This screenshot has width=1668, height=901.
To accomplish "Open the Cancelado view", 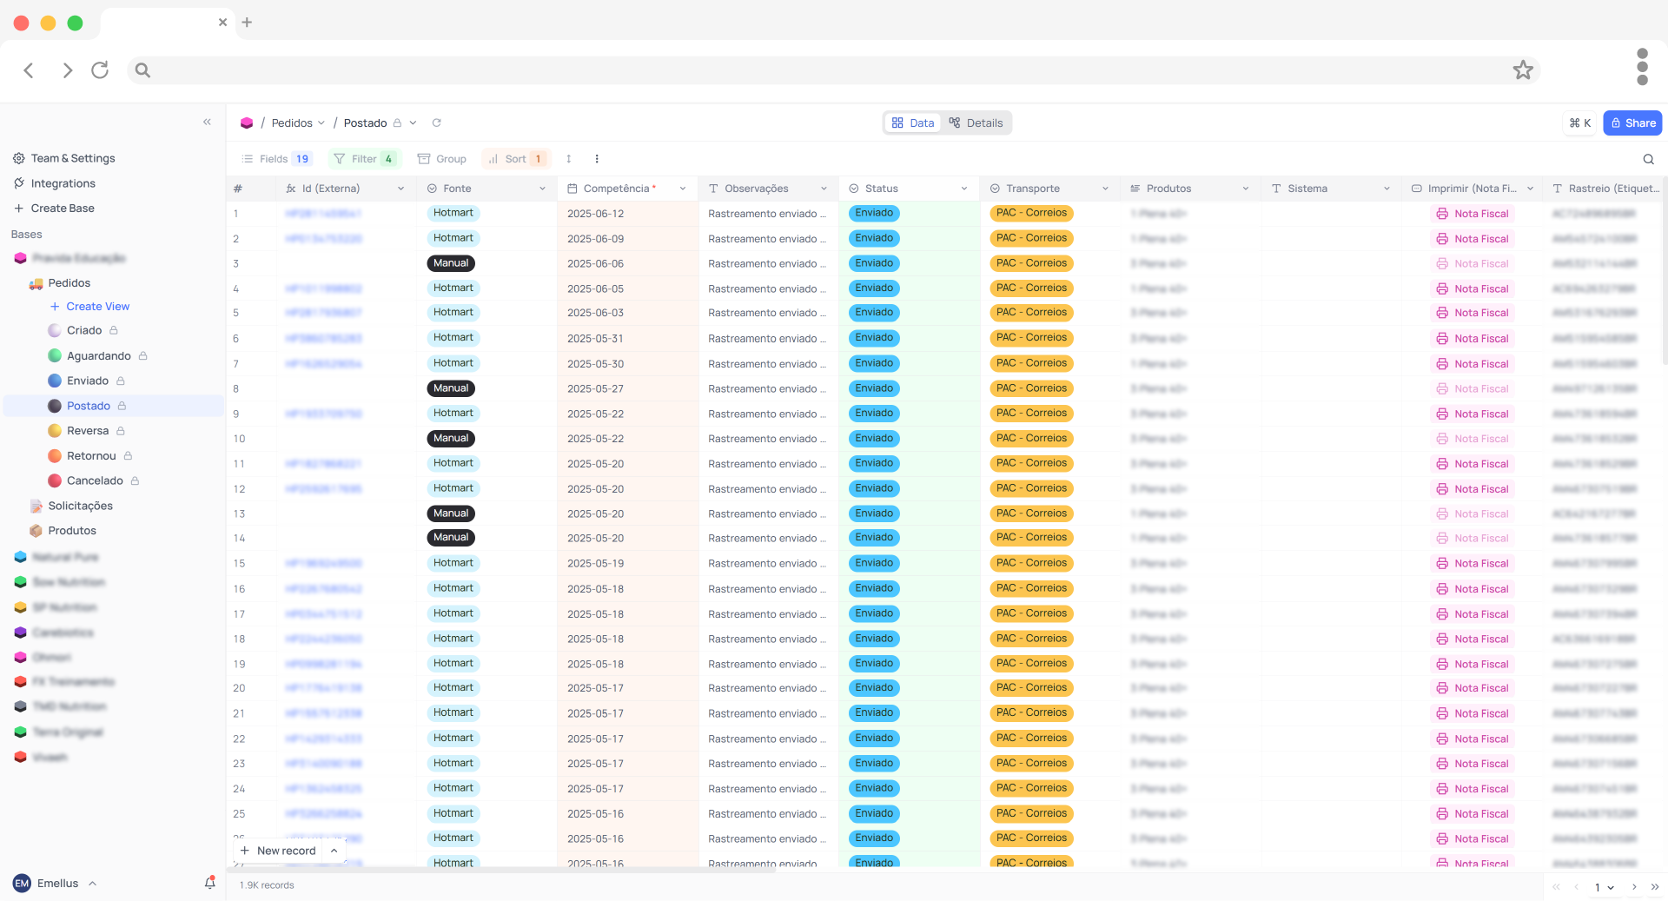I will coord(95,480).
